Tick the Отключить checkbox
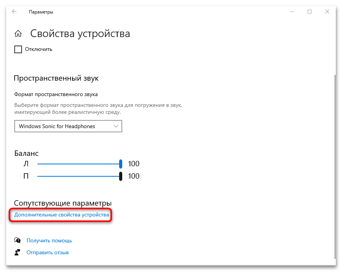Screen dimensions: 342x272 (18, 49)
